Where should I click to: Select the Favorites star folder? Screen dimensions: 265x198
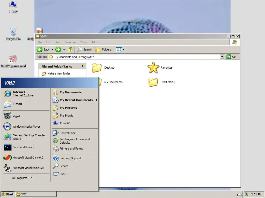(160, 68)
